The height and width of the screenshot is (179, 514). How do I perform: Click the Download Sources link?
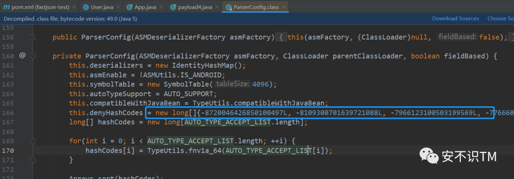tap(455, 19)
